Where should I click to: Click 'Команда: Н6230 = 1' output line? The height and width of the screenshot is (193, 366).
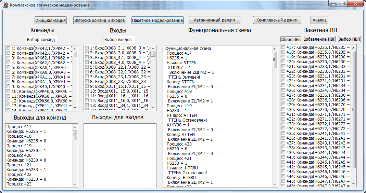pos(26,151)
